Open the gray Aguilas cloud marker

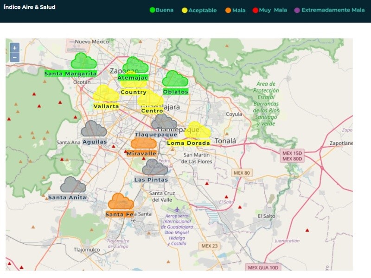pos(94,129)
